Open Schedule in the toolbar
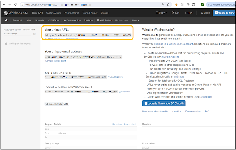Viewport: 236px width, 150px height. click(39, 20)
